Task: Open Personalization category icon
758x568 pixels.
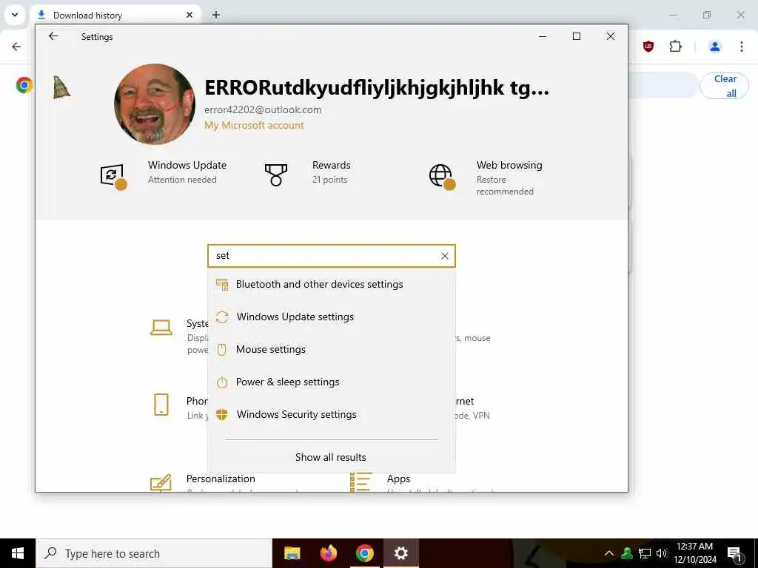Action: pos(161,482)
